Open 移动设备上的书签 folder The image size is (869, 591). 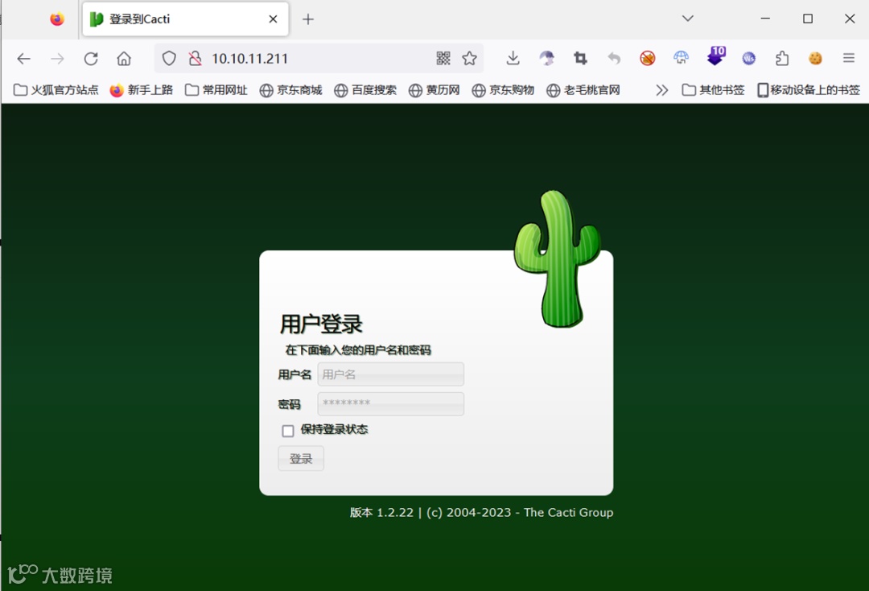[809, 90]
